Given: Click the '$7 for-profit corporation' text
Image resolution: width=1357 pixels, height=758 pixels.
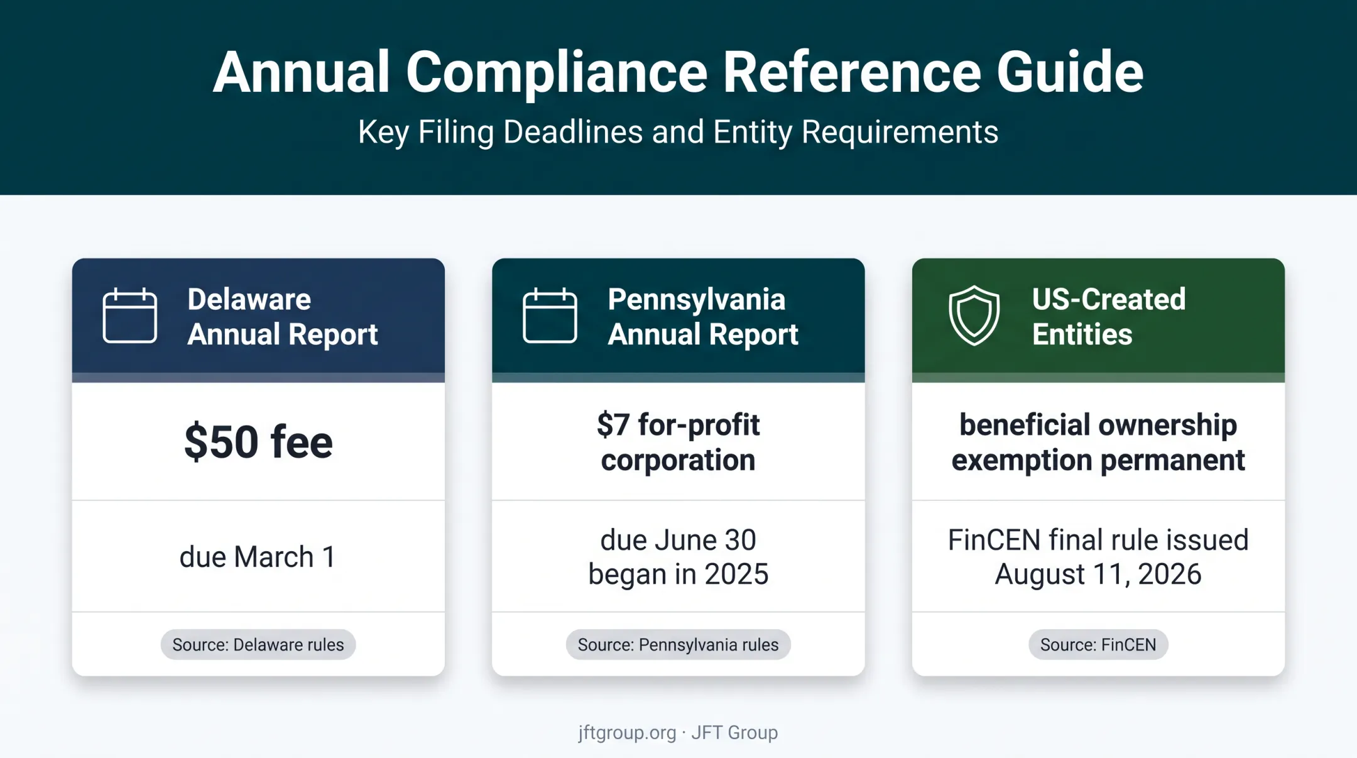Looking at the screenshot, I should (x=678, y=442).
